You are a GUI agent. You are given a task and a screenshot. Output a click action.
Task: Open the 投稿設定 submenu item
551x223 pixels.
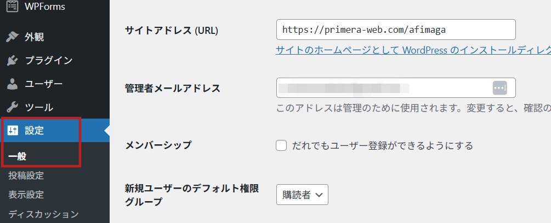[26, 175]
